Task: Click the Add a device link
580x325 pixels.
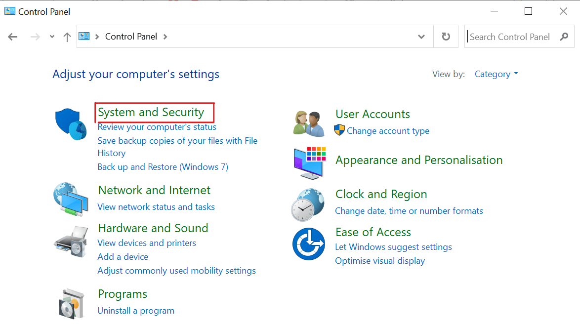Action: pos(123,257)
